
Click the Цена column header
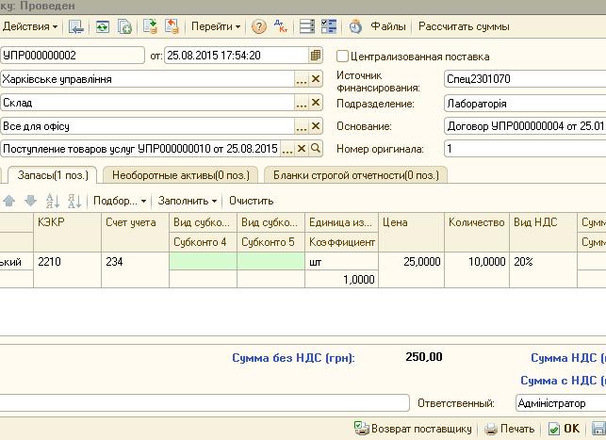coord(412,232)
